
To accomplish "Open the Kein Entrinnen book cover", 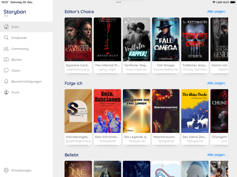I will coord(107,111).
